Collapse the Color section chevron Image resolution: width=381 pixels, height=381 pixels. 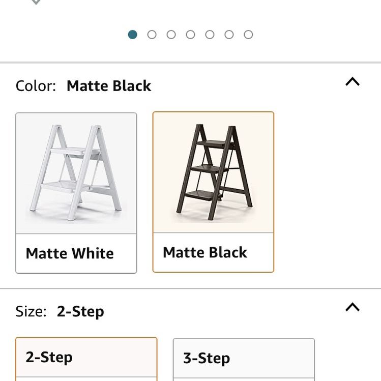coord(353,81)
